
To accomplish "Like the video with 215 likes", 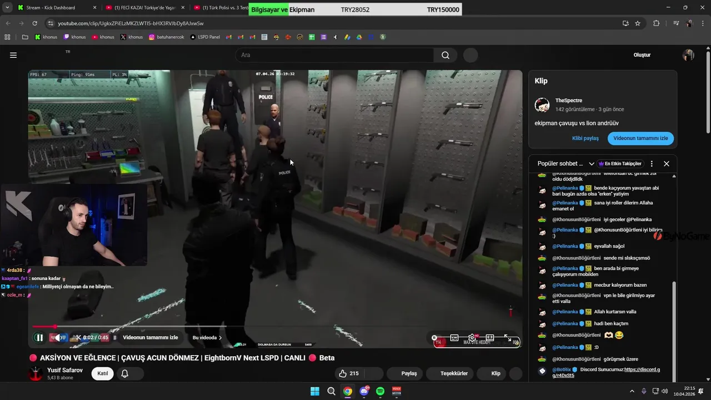I will coord(349,373).
